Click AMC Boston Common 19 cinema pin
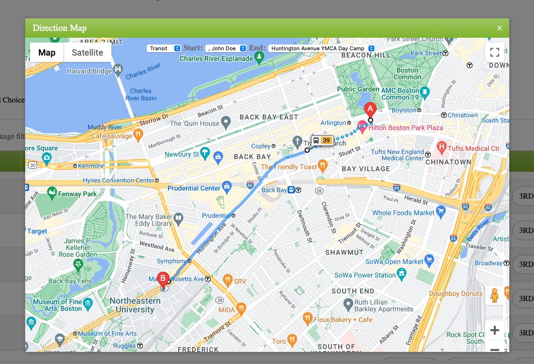 (424, 92)
